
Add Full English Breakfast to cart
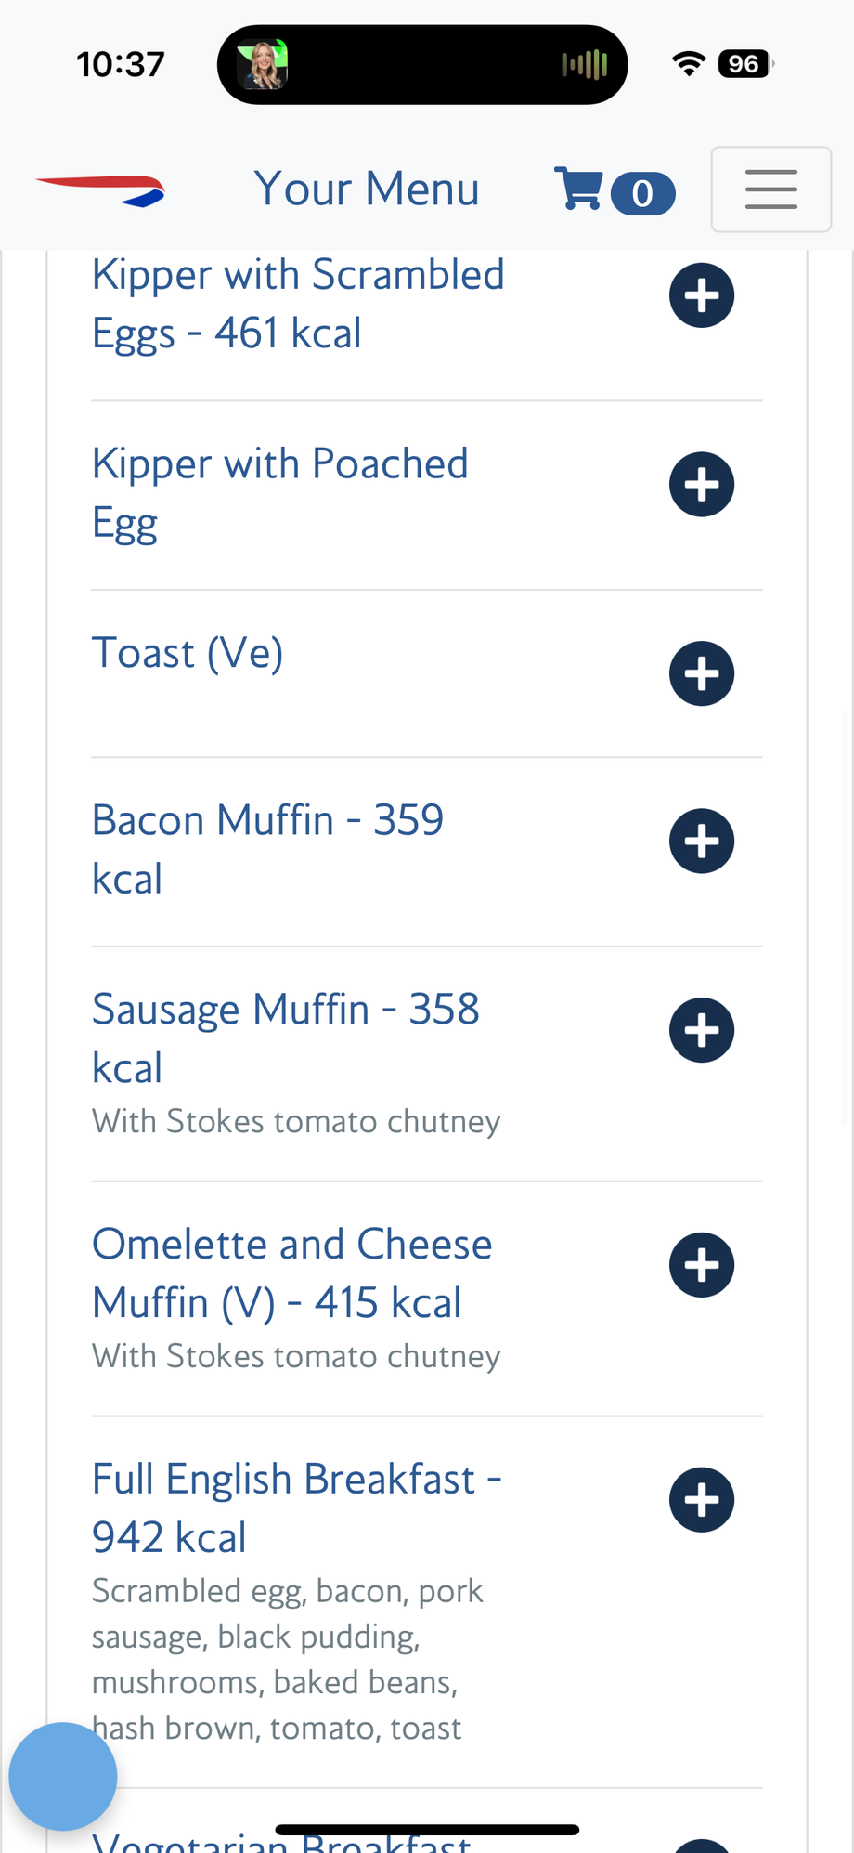pyautogui.click(x=702, y=1500)
